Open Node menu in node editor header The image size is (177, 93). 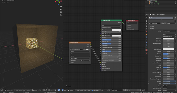point(89,90)
